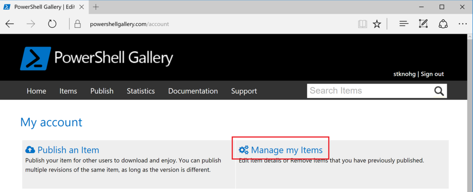Image resolution: width=473 pixels, height=192 pixels.
Task: Open Reading view book icon
Action: pyautogui.click(x=363, y=24)
